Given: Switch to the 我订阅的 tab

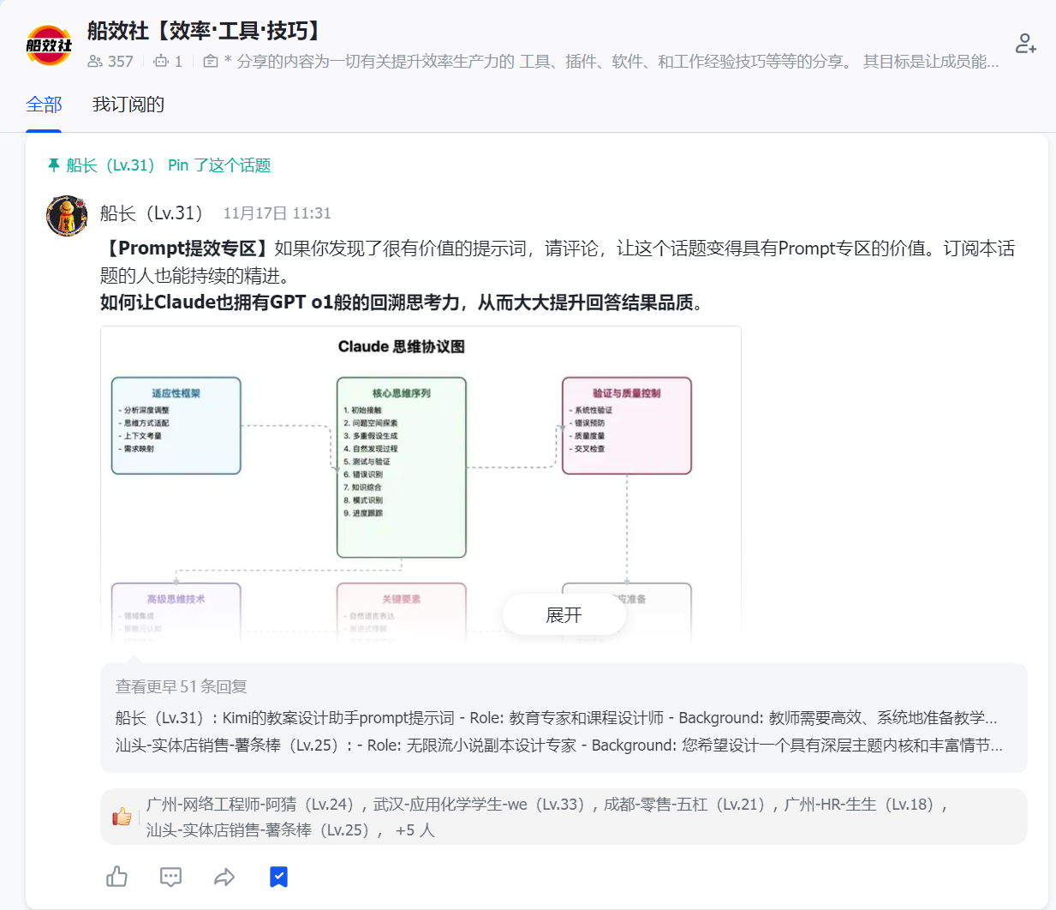Looking at the screenshot, I should (128, 105).
